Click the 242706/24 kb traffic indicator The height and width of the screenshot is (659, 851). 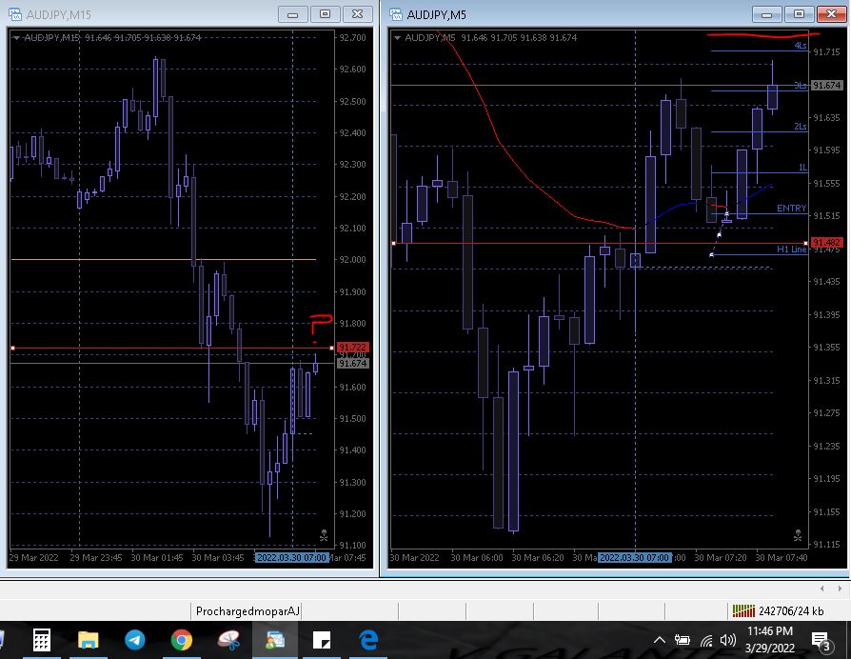point(791,611)
